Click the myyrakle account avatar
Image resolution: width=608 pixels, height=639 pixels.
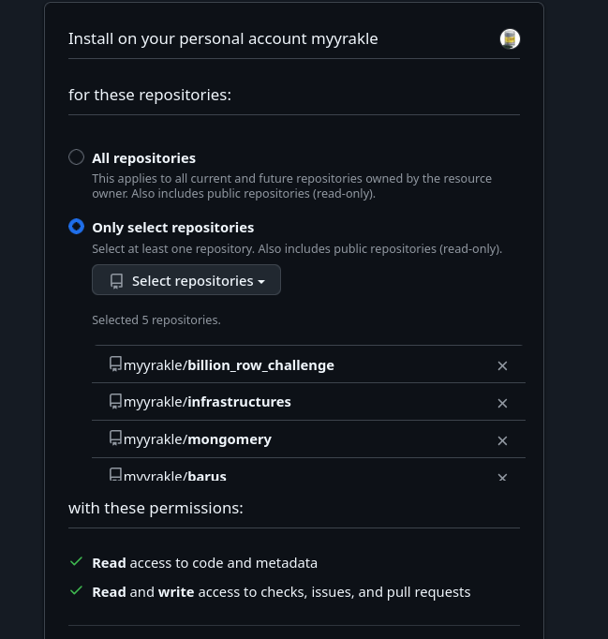510,38
